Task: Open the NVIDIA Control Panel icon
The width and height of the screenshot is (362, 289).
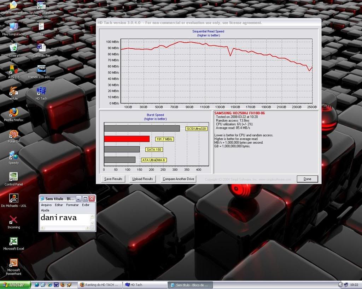Action: point(13,176)
